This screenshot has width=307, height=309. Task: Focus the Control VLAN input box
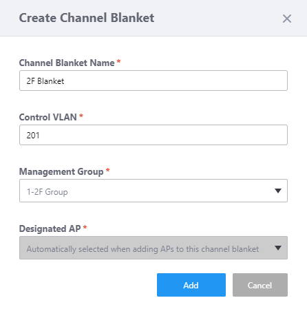click(153, 135)
